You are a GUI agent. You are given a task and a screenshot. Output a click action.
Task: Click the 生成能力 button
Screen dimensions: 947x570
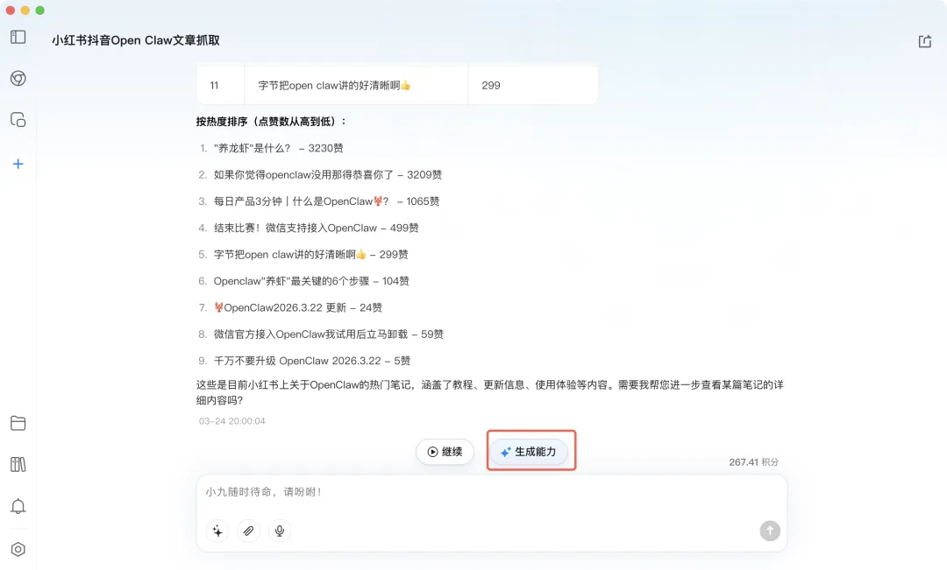tap(529, 452)
